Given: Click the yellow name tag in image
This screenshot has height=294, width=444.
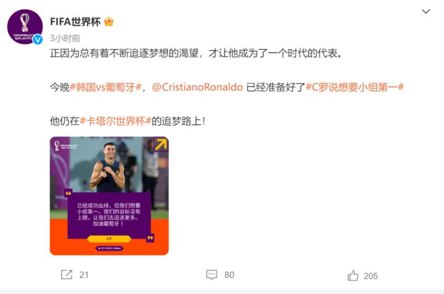Looking at the screenshot, I should click(x=109, y=239).
